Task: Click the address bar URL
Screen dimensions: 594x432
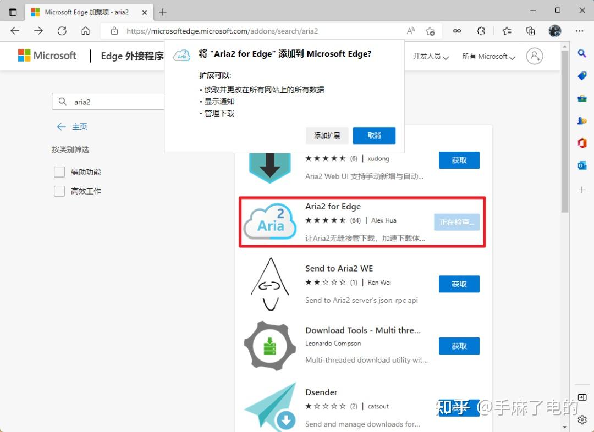Action: 222,31
